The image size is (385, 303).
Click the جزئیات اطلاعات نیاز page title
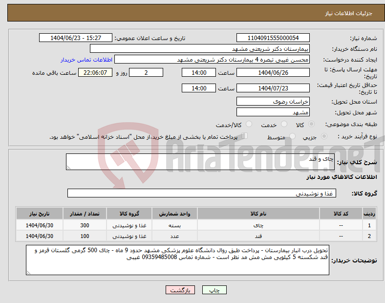pos(349,13)
